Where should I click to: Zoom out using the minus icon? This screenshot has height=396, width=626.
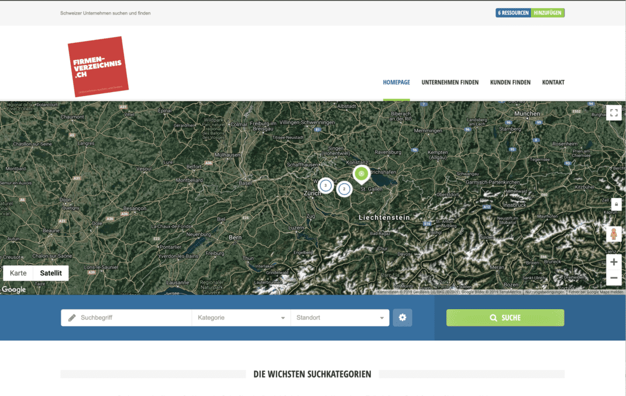614,278
